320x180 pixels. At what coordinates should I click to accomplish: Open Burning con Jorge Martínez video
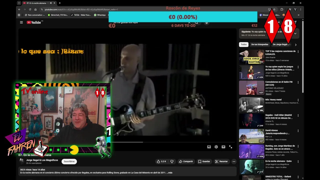pyautogui.click(x=251, y=151)
